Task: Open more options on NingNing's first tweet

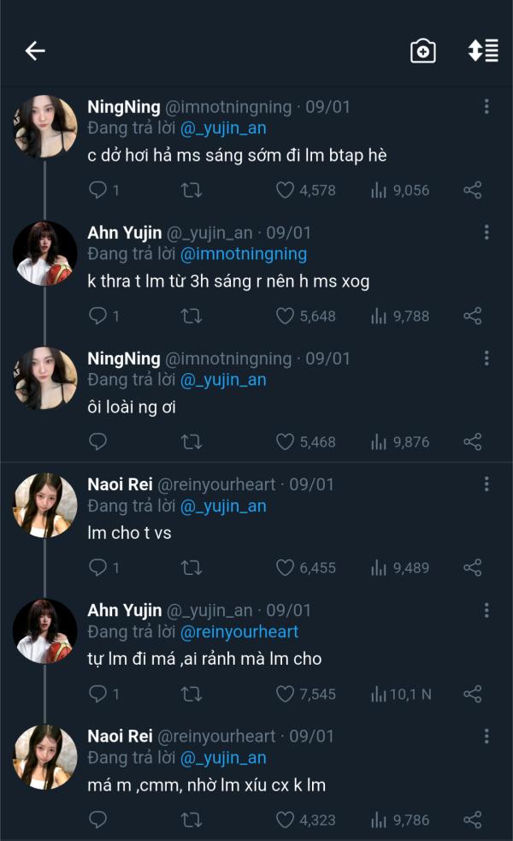Action: pyautogui.click(x=486, y=107)
